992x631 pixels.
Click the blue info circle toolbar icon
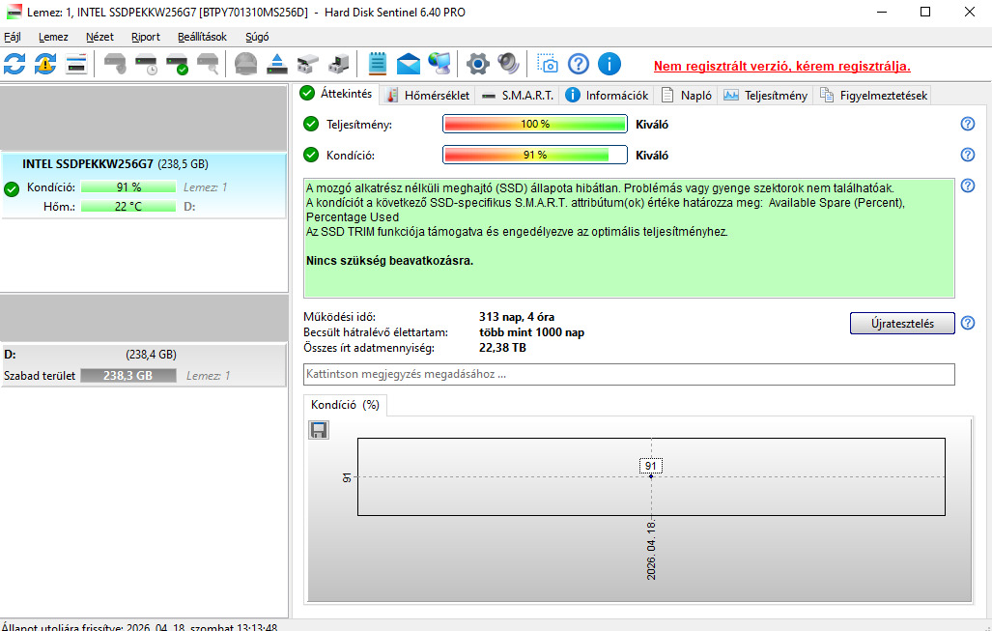coord(609,64)
